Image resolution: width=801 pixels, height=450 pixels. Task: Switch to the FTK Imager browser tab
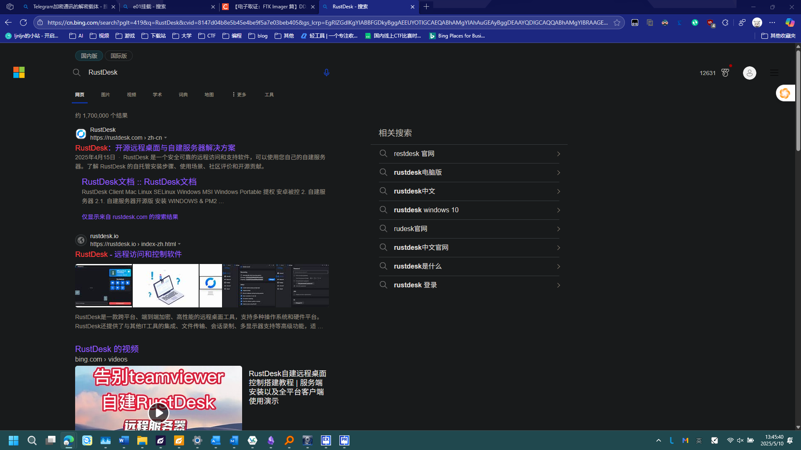(269, 7)
